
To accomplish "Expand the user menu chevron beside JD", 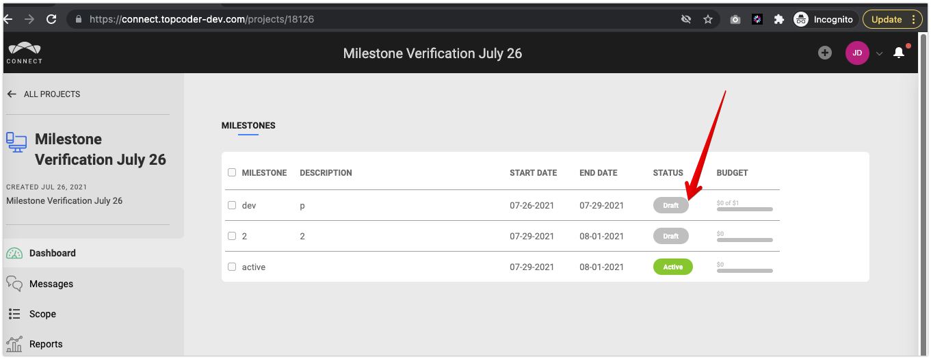I will pyautogui.click(x=880, y=53).
